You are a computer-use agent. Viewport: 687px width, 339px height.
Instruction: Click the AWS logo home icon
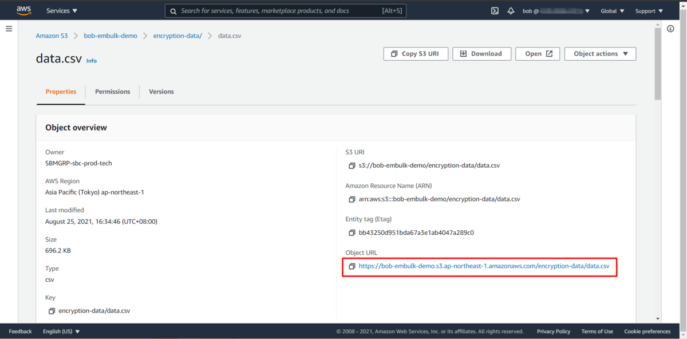point(23,10)
